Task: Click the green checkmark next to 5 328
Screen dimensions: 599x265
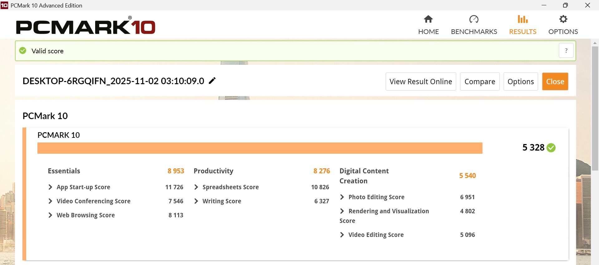Action: click(551, 147)
